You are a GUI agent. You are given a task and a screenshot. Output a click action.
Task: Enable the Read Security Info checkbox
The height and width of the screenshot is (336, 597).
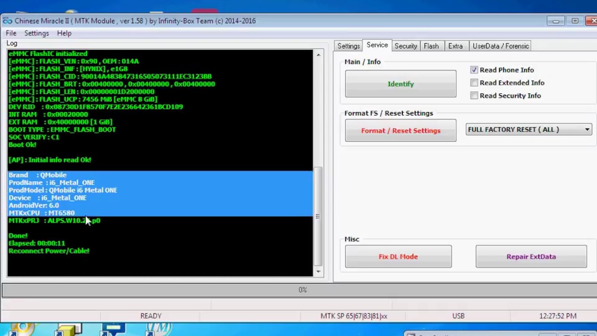474,96
